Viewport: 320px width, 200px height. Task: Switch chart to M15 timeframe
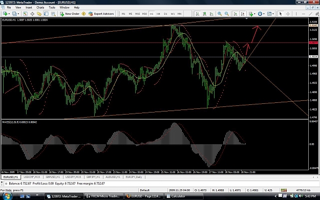pyautogui.click(x=137, y=14)
